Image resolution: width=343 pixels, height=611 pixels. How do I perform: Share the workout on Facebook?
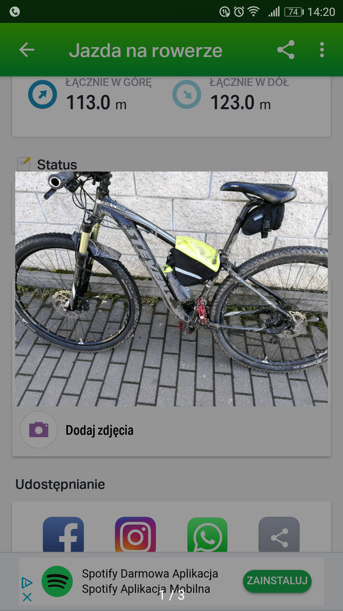[63, 535]
